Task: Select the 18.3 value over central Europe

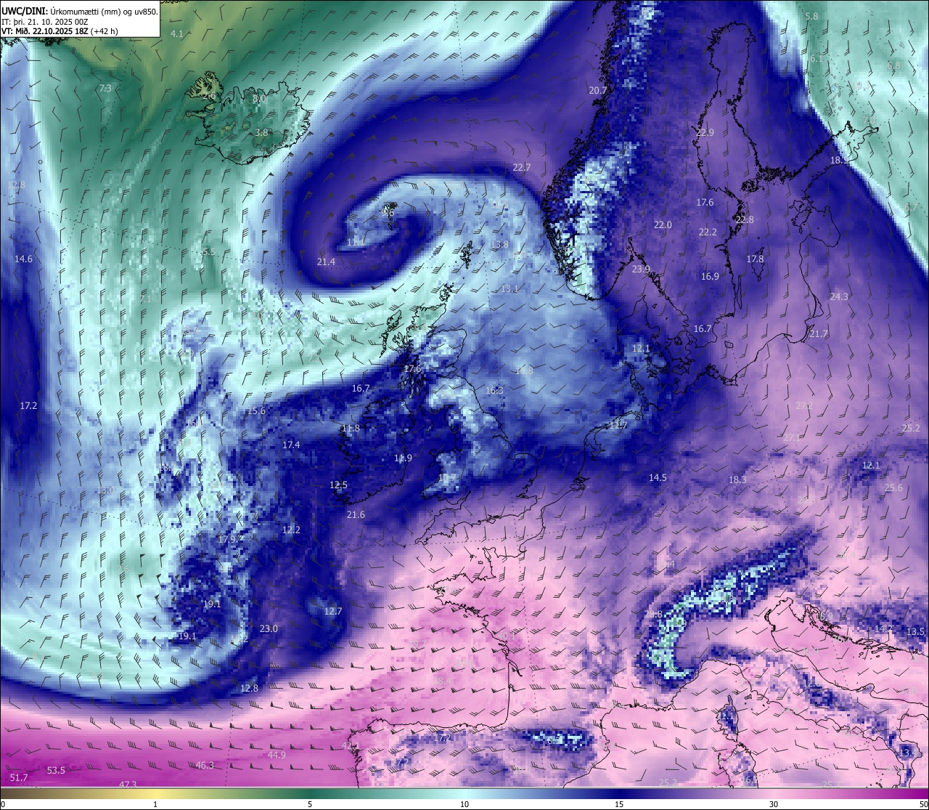Action: click(737, 480)
